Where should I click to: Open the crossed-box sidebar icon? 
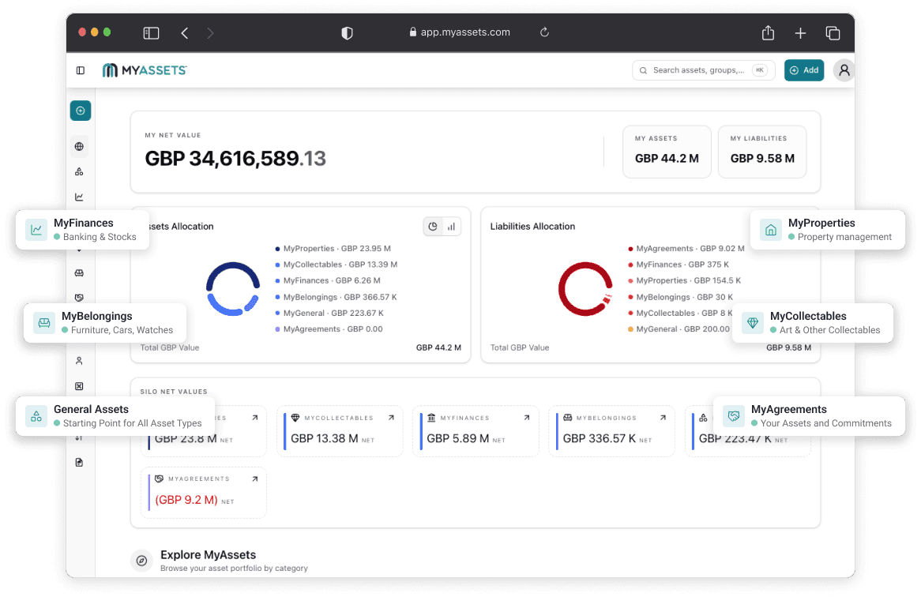click(x=79, y=386)
